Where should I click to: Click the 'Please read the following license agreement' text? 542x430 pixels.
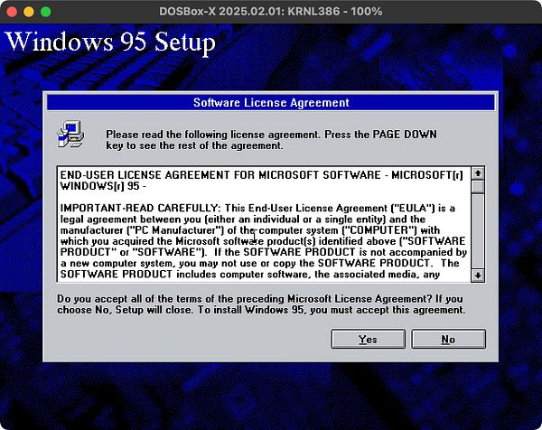212,134
